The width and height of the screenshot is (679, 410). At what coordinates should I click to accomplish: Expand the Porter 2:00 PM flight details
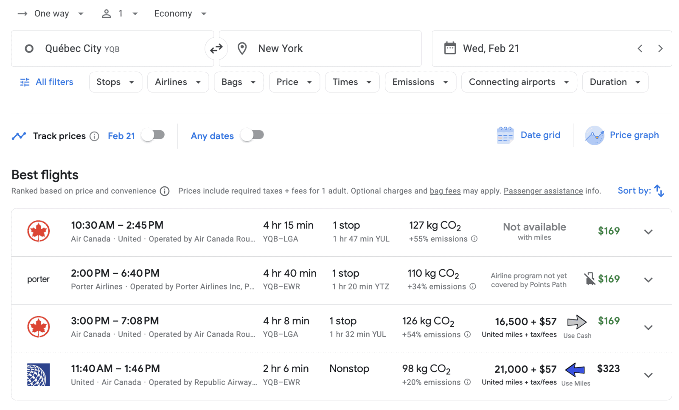648,280
